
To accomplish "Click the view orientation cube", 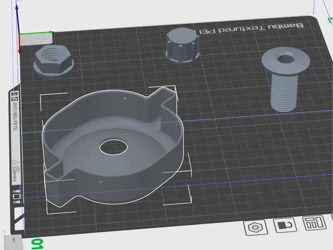I will tap(13, 242).
